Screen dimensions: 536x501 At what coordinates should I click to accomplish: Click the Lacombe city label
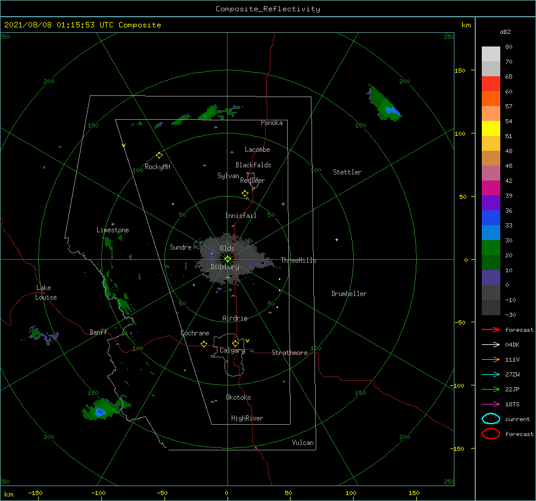(257, 150)
